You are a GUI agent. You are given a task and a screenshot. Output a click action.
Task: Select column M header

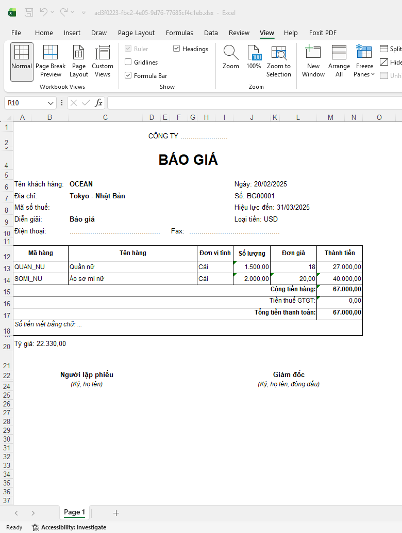[x=330, y=118]
